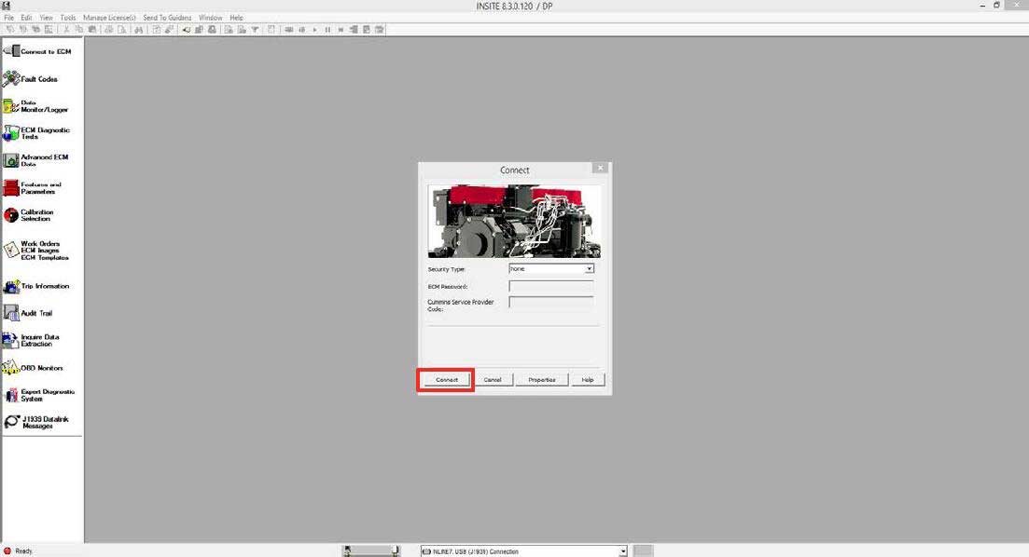Click inside the ECM Password field

[550, 285]
